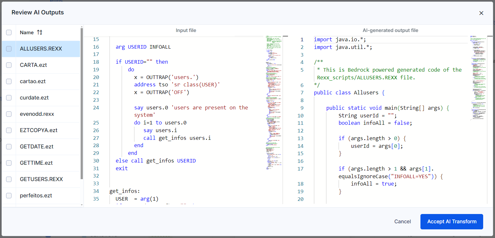Check the ALLUSERS.REXX checkbox
This screenshot has width=495, height=238.
9,49
